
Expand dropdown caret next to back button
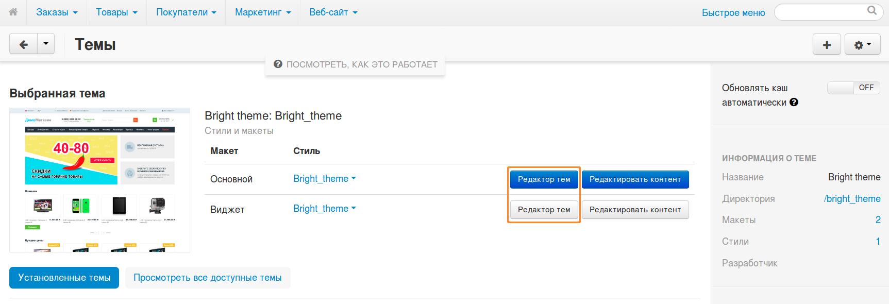(x=46, y=44)
